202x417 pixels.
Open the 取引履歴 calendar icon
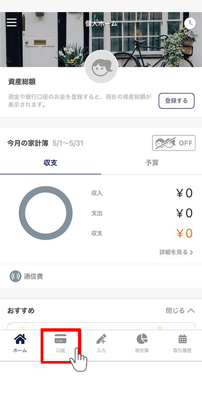(182, 339)
